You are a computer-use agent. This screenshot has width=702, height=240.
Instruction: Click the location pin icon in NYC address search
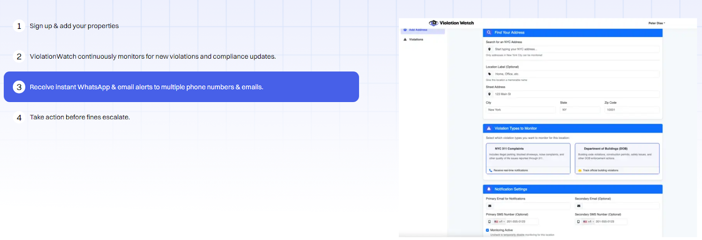point(490,49)
